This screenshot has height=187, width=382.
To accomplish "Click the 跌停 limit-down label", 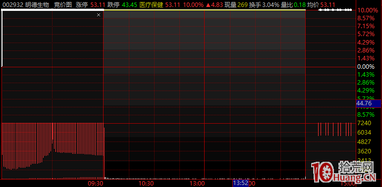I will click(113, 4).
